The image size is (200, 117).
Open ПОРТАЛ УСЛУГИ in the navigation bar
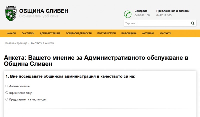pyautogui.click(x=106, y=33)
